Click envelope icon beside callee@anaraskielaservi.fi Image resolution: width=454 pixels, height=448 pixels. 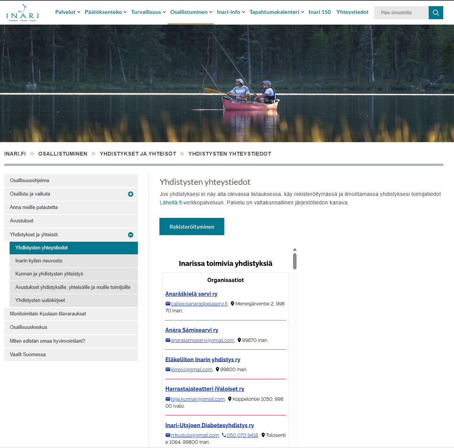(167, 304)
